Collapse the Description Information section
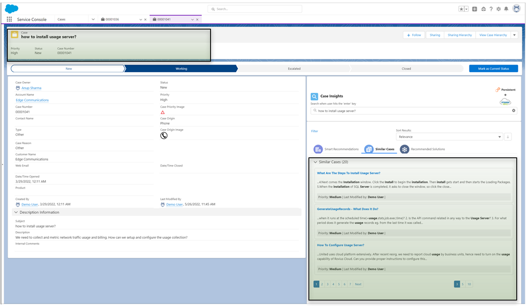The width and height of the screenshot is (526, 306). pos(16,212)
